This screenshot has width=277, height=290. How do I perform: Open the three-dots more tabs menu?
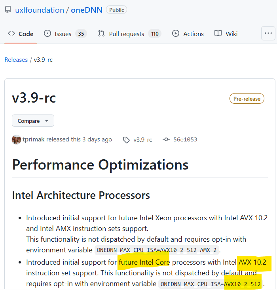click(x=268, y=33)
